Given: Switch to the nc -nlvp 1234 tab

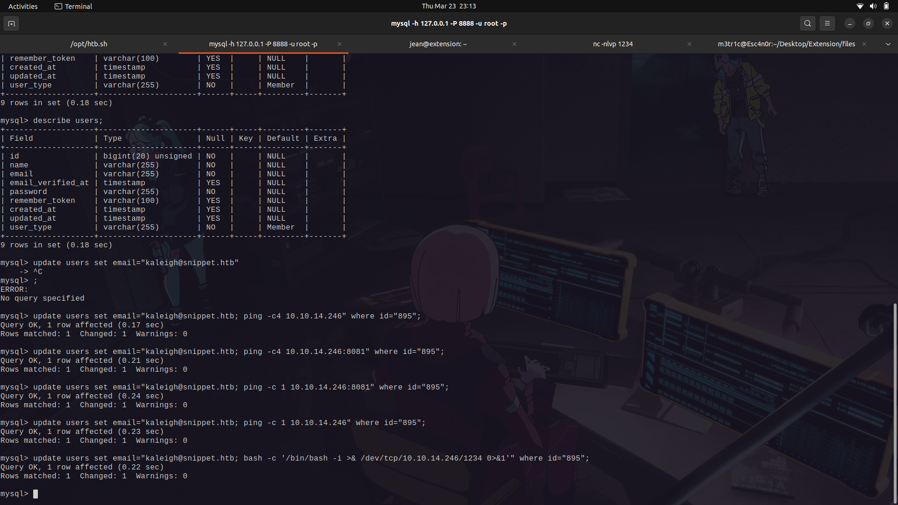Looking at the screenshot, I should click(613, 44).
